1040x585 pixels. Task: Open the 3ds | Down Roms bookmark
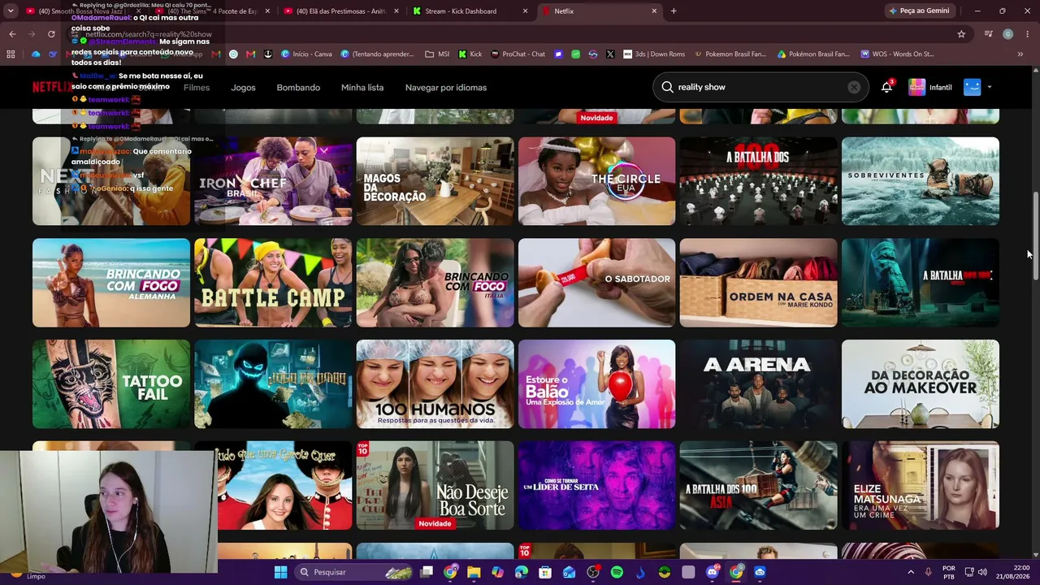pos(654,54)
